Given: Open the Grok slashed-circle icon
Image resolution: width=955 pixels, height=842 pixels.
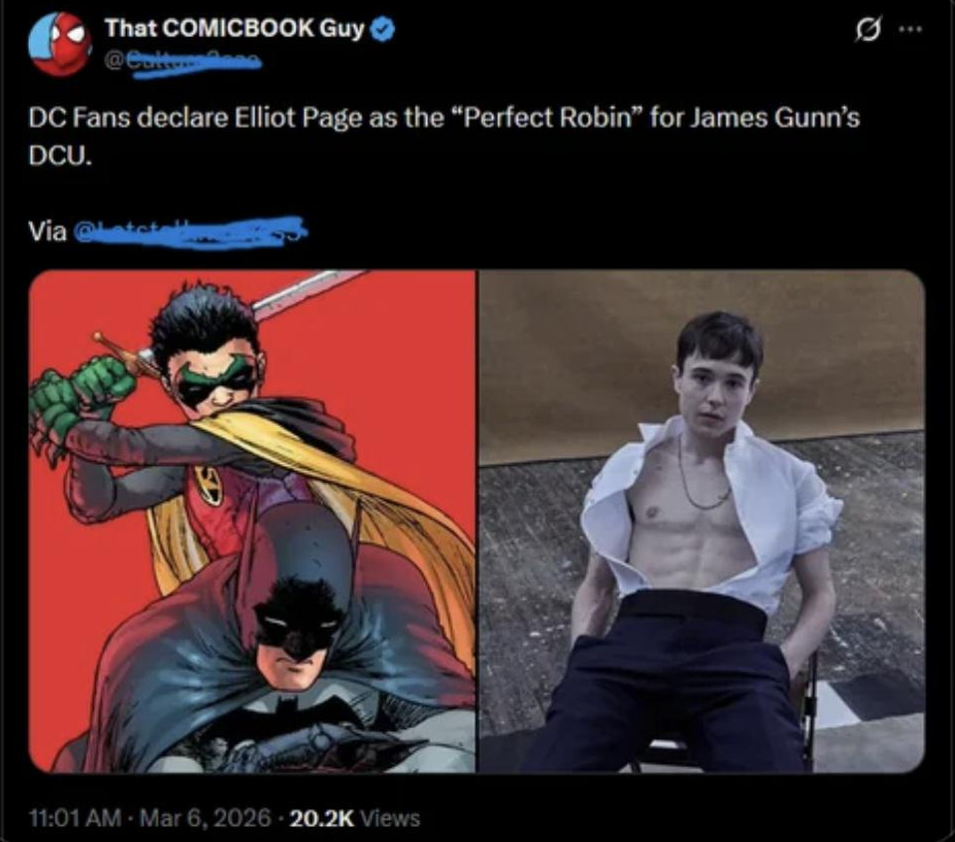Looking at the screenshot, I should (867, 29).
